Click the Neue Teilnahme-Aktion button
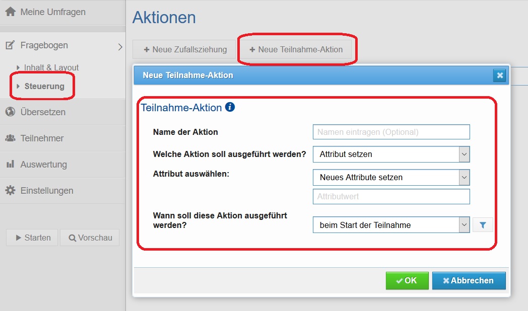528x311 pixels. click(296, 49)
